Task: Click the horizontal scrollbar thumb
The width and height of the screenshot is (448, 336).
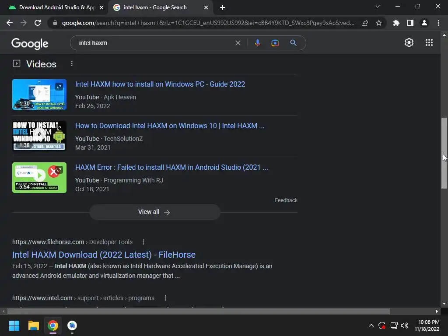Action: pos(198,311)
